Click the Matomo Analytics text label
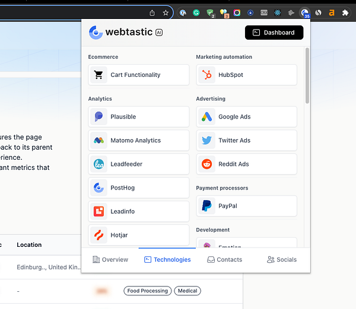356x309 pixels. coord(135,140)
